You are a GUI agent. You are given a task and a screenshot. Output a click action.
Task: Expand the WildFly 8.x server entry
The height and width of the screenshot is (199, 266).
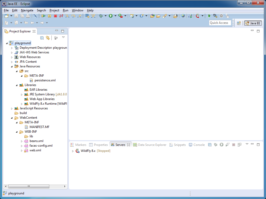click(x=73, y=151)
